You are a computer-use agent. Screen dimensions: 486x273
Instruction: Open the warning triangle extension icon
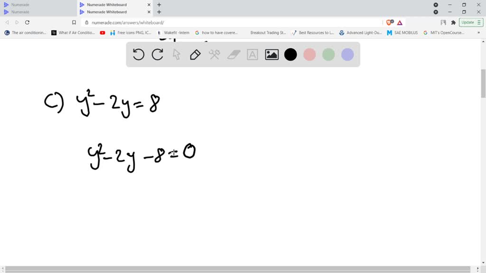(x=400, y=22)
